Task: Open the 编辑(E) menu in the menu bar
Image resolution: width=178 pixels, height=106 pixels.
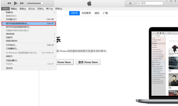Action: 14,9
